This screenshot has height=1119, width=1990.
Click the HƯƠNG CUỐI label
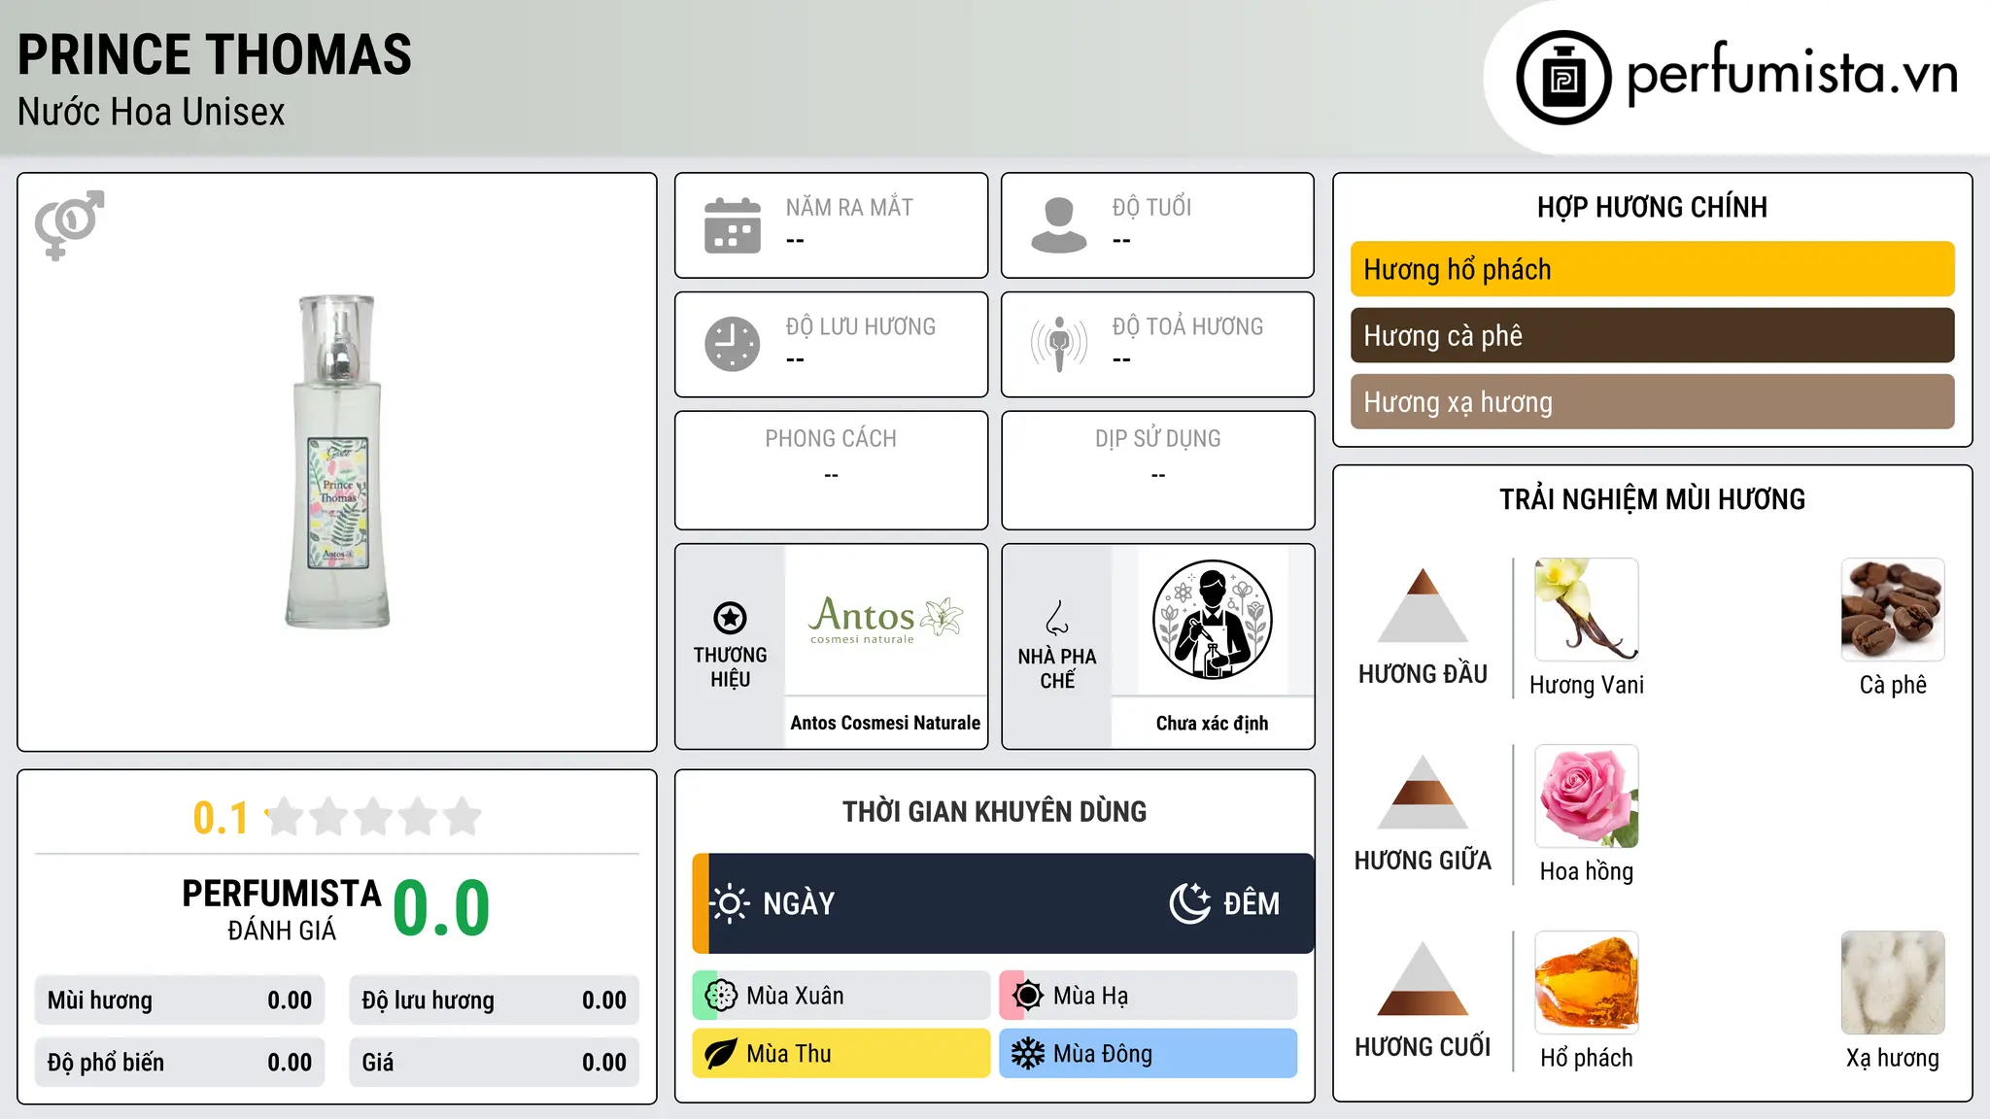point(1423,1047)
